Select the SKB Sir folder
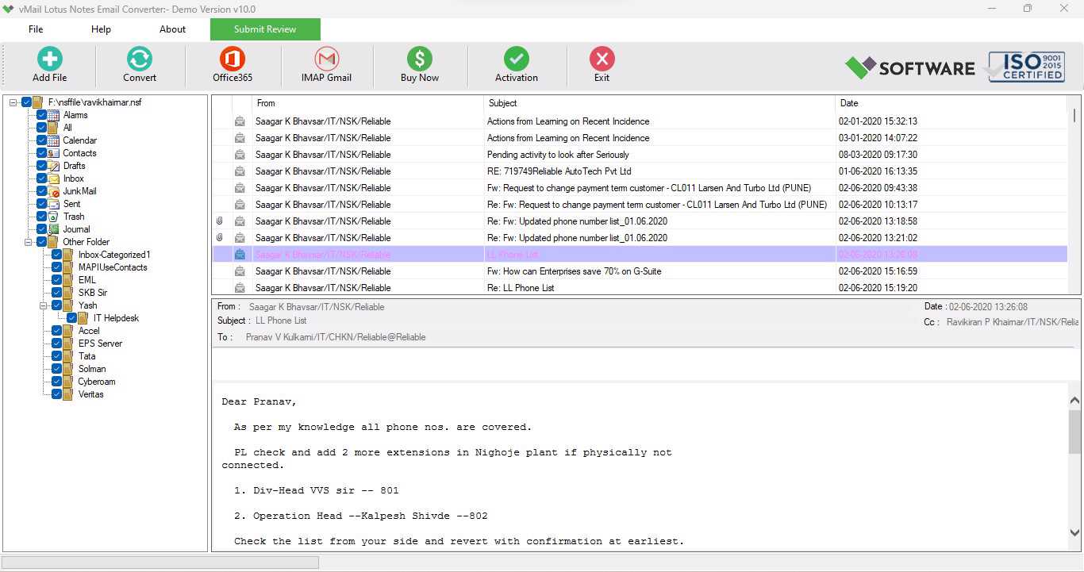This screenshot has height=572, width=1084. [92, 293]
